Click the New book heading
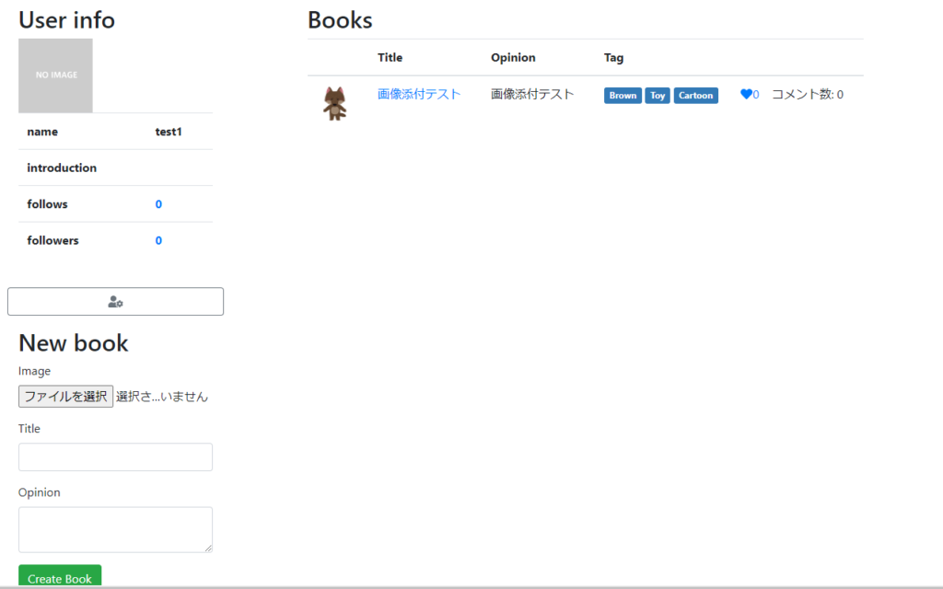This screenshot has height=589, width=943. pyautogui.click(x=74, y=343)
